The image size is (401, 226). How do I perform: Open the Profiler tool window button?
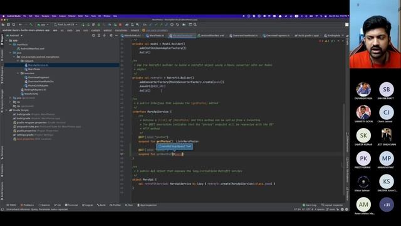115,205
